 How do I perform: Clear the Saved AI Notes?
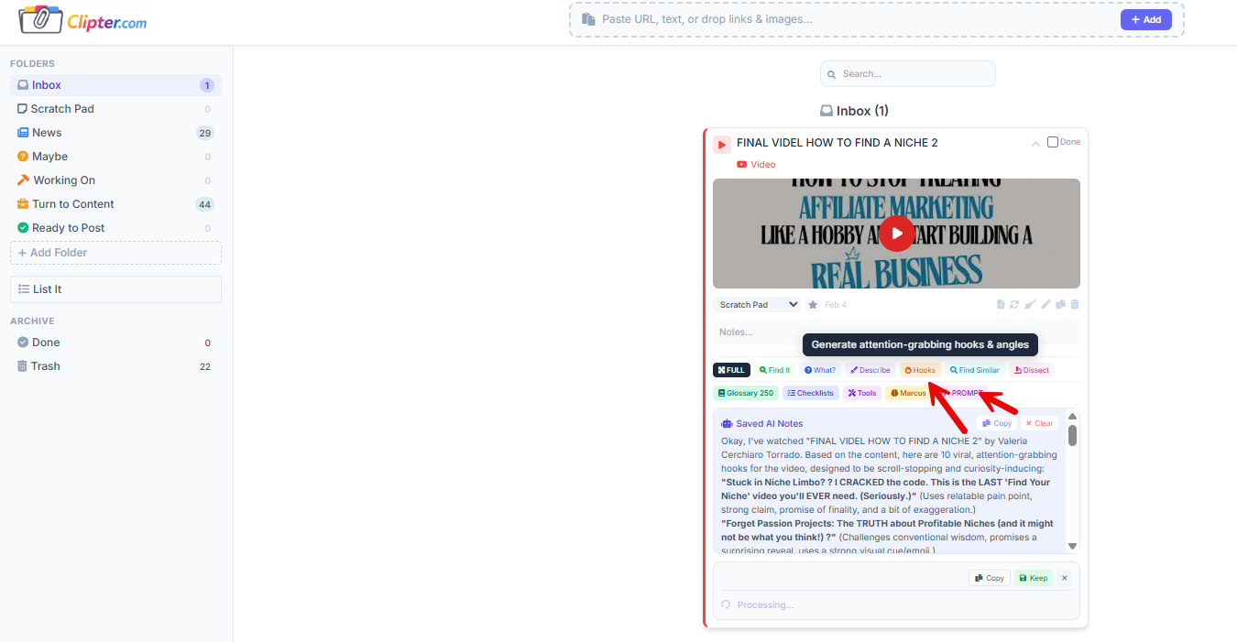coord(1039,423)
